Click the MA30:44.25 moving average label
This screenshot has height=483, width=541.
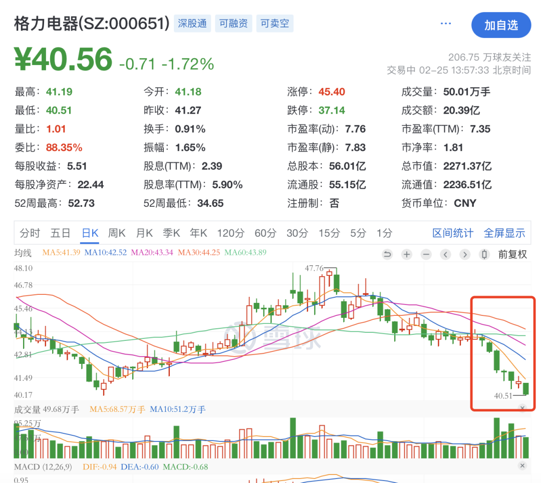(199, 253)
